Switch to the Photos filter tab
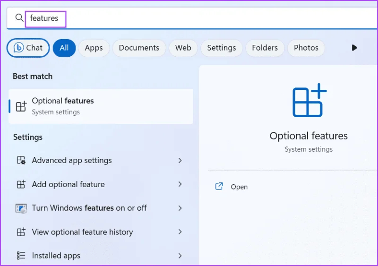Screen dimensions: 378x266 pyautogui.click(x=306, y=48)
